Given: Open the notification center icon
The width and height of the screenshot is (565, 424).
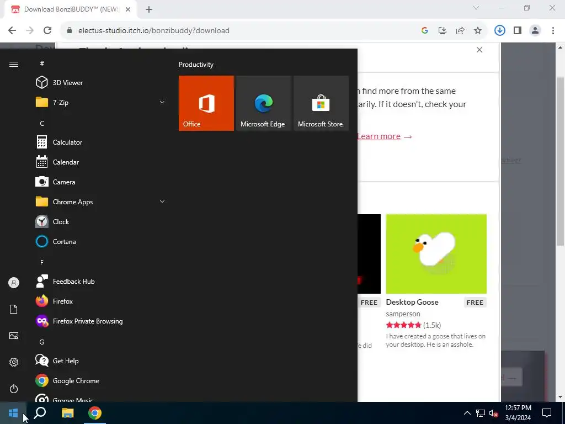Looking at the screenshot, I should pos(547,413).
